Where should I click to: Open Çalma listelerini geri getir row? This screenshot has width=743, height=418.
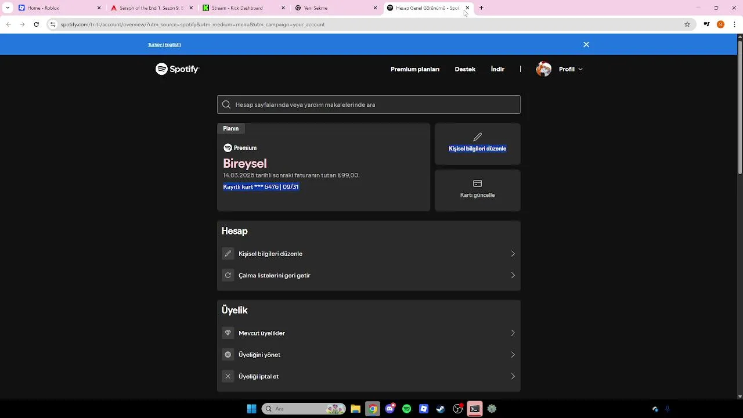coord(369,275)
